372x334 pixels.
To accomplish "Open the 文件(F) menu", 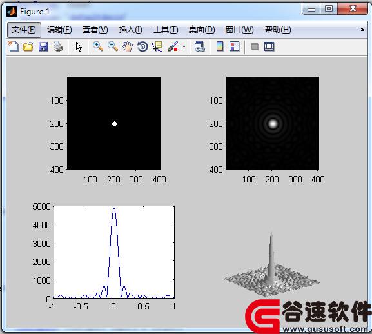I will (x=24, y=30).
